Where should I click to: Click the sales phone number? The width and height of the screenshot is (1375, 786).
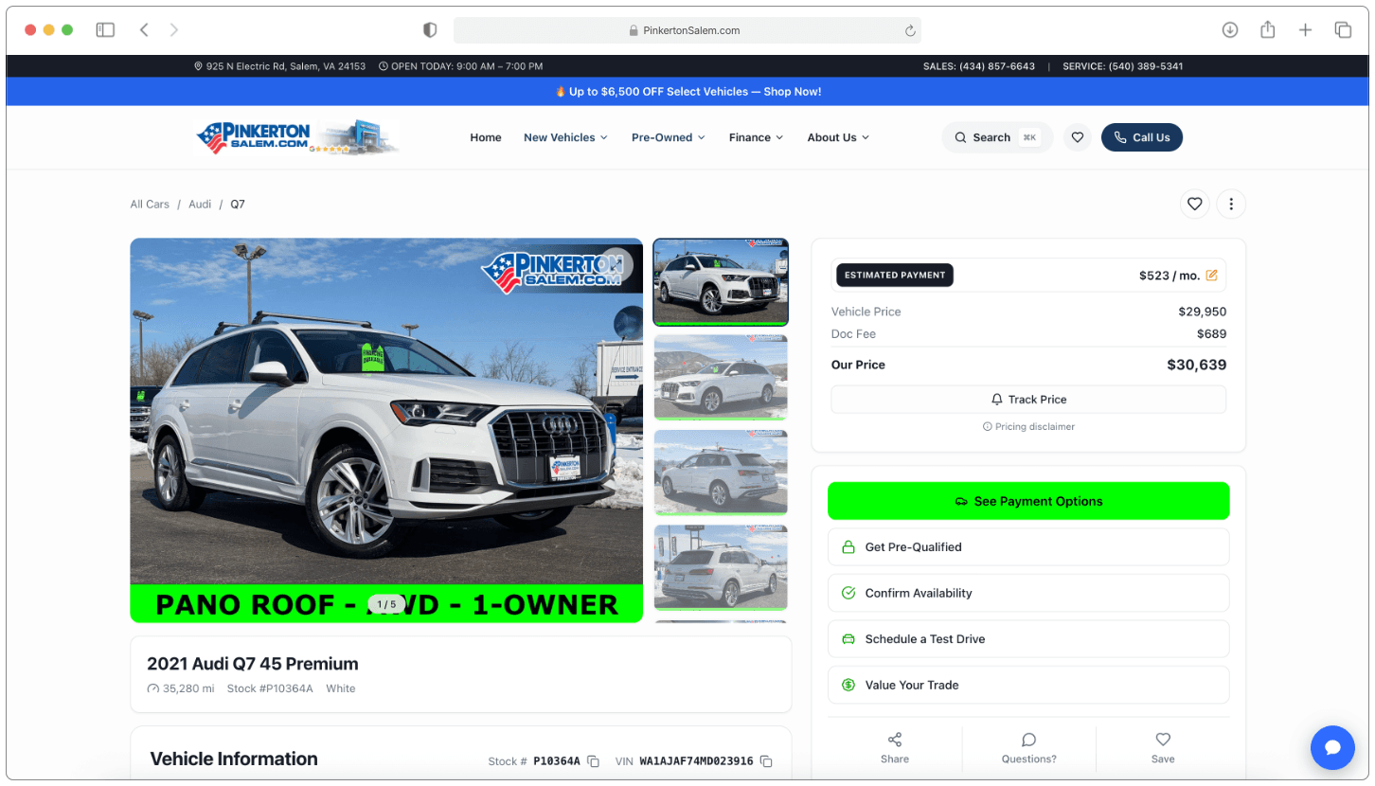979,66
